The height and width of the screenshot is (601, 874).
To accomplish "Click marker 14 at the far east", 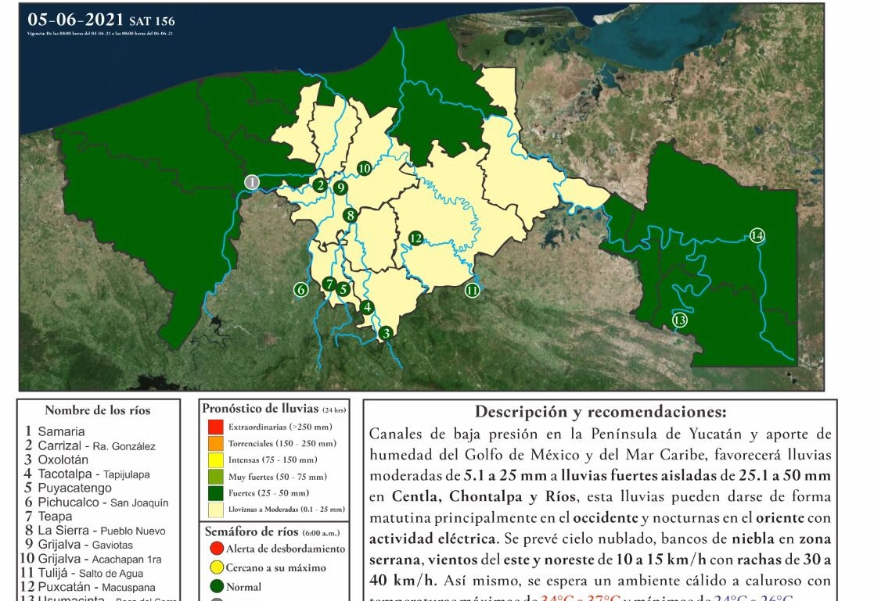I will click(756, 234).
